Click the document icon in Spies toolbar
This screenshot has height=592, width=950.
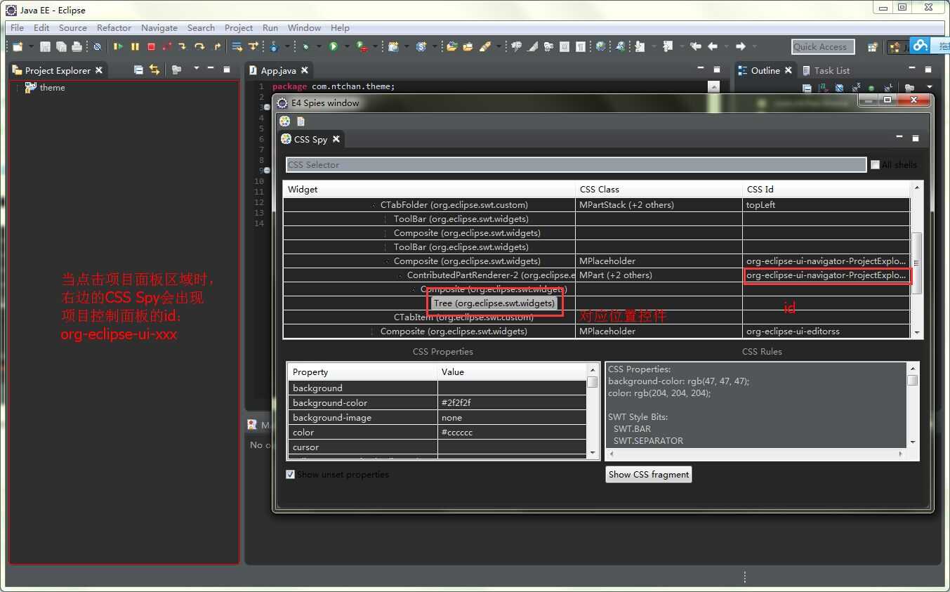pyautogui.click(x=301, y=121)
